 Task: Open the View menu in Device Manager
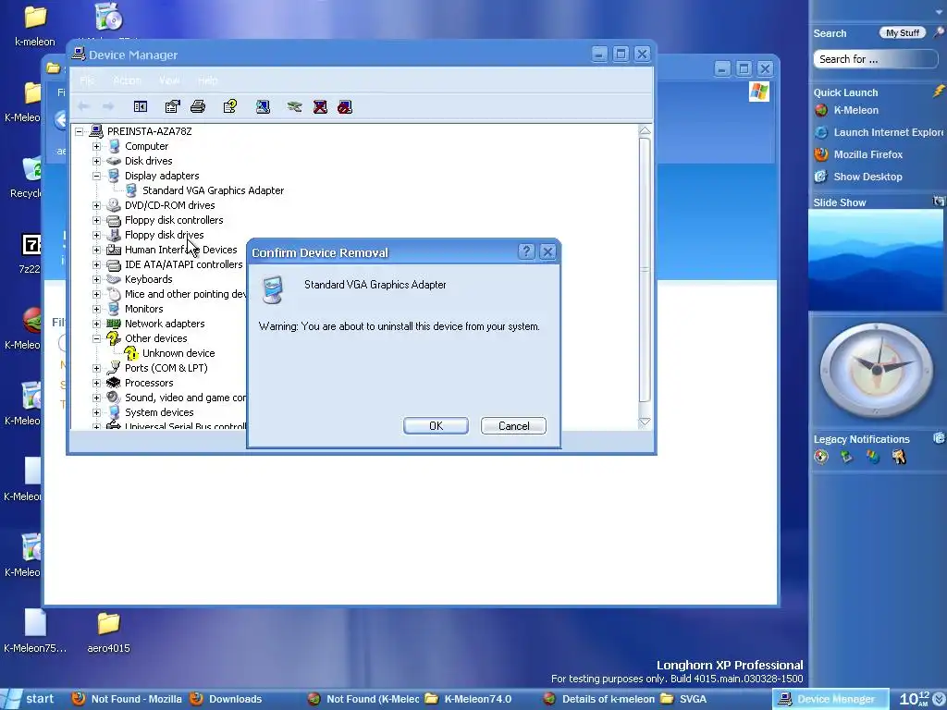tap(169, 80)
